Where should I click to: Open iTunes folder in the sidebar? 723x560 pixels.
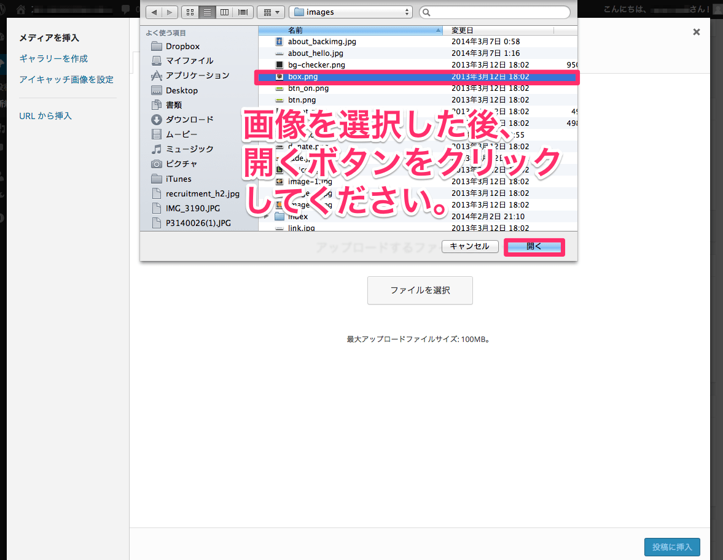coord(178,179)
